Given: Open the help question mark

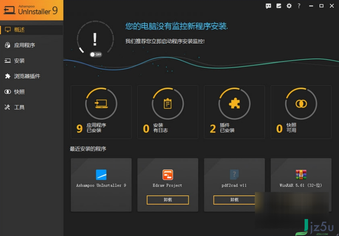Looking at the screenshot, I should pyautogui.click(x=299, y=6).
